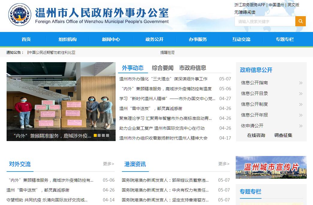Screen dimensions: 313x205
Task: Open article 守望相助 共同抗疫
Action: (47, 200)
